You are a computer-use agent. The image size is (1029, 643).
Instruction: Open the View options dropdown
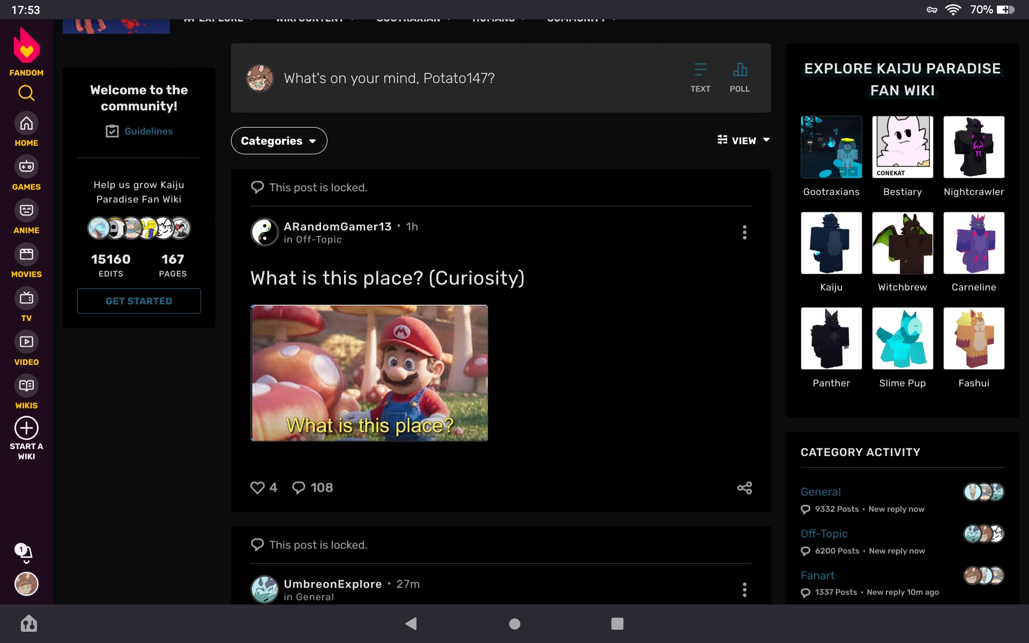(x=743, y=140)
